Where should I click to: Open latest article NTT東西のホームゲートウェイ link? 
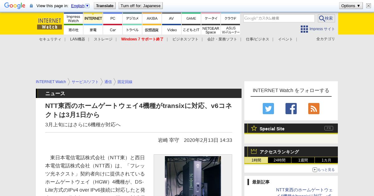tap(304, 192)
